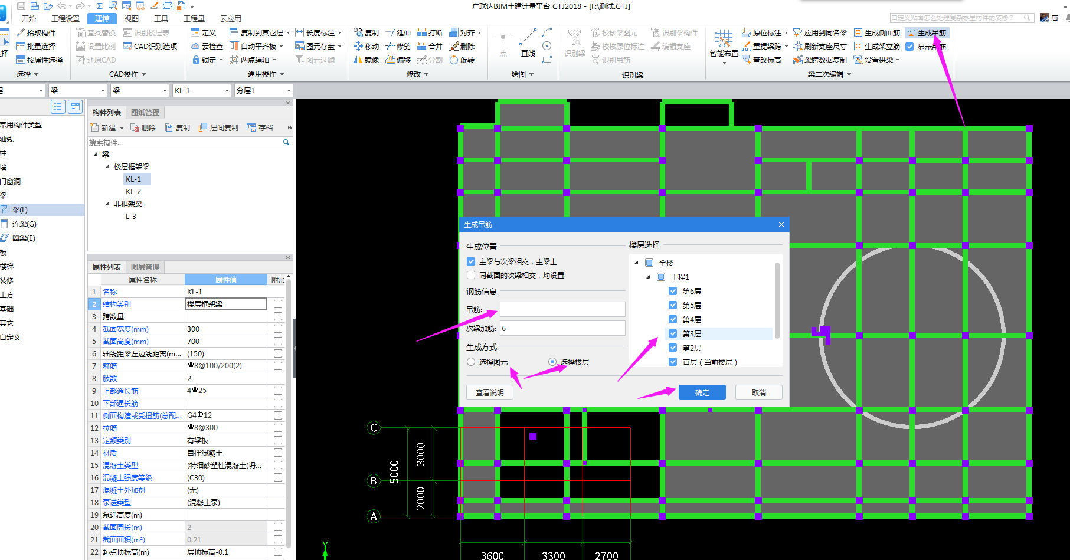The height and width of the screenshot is (560, 1070).
Task: Tick the 附加 checkbox for 结构类别 row
Action: pyautogui.click(x=278, y=304)
